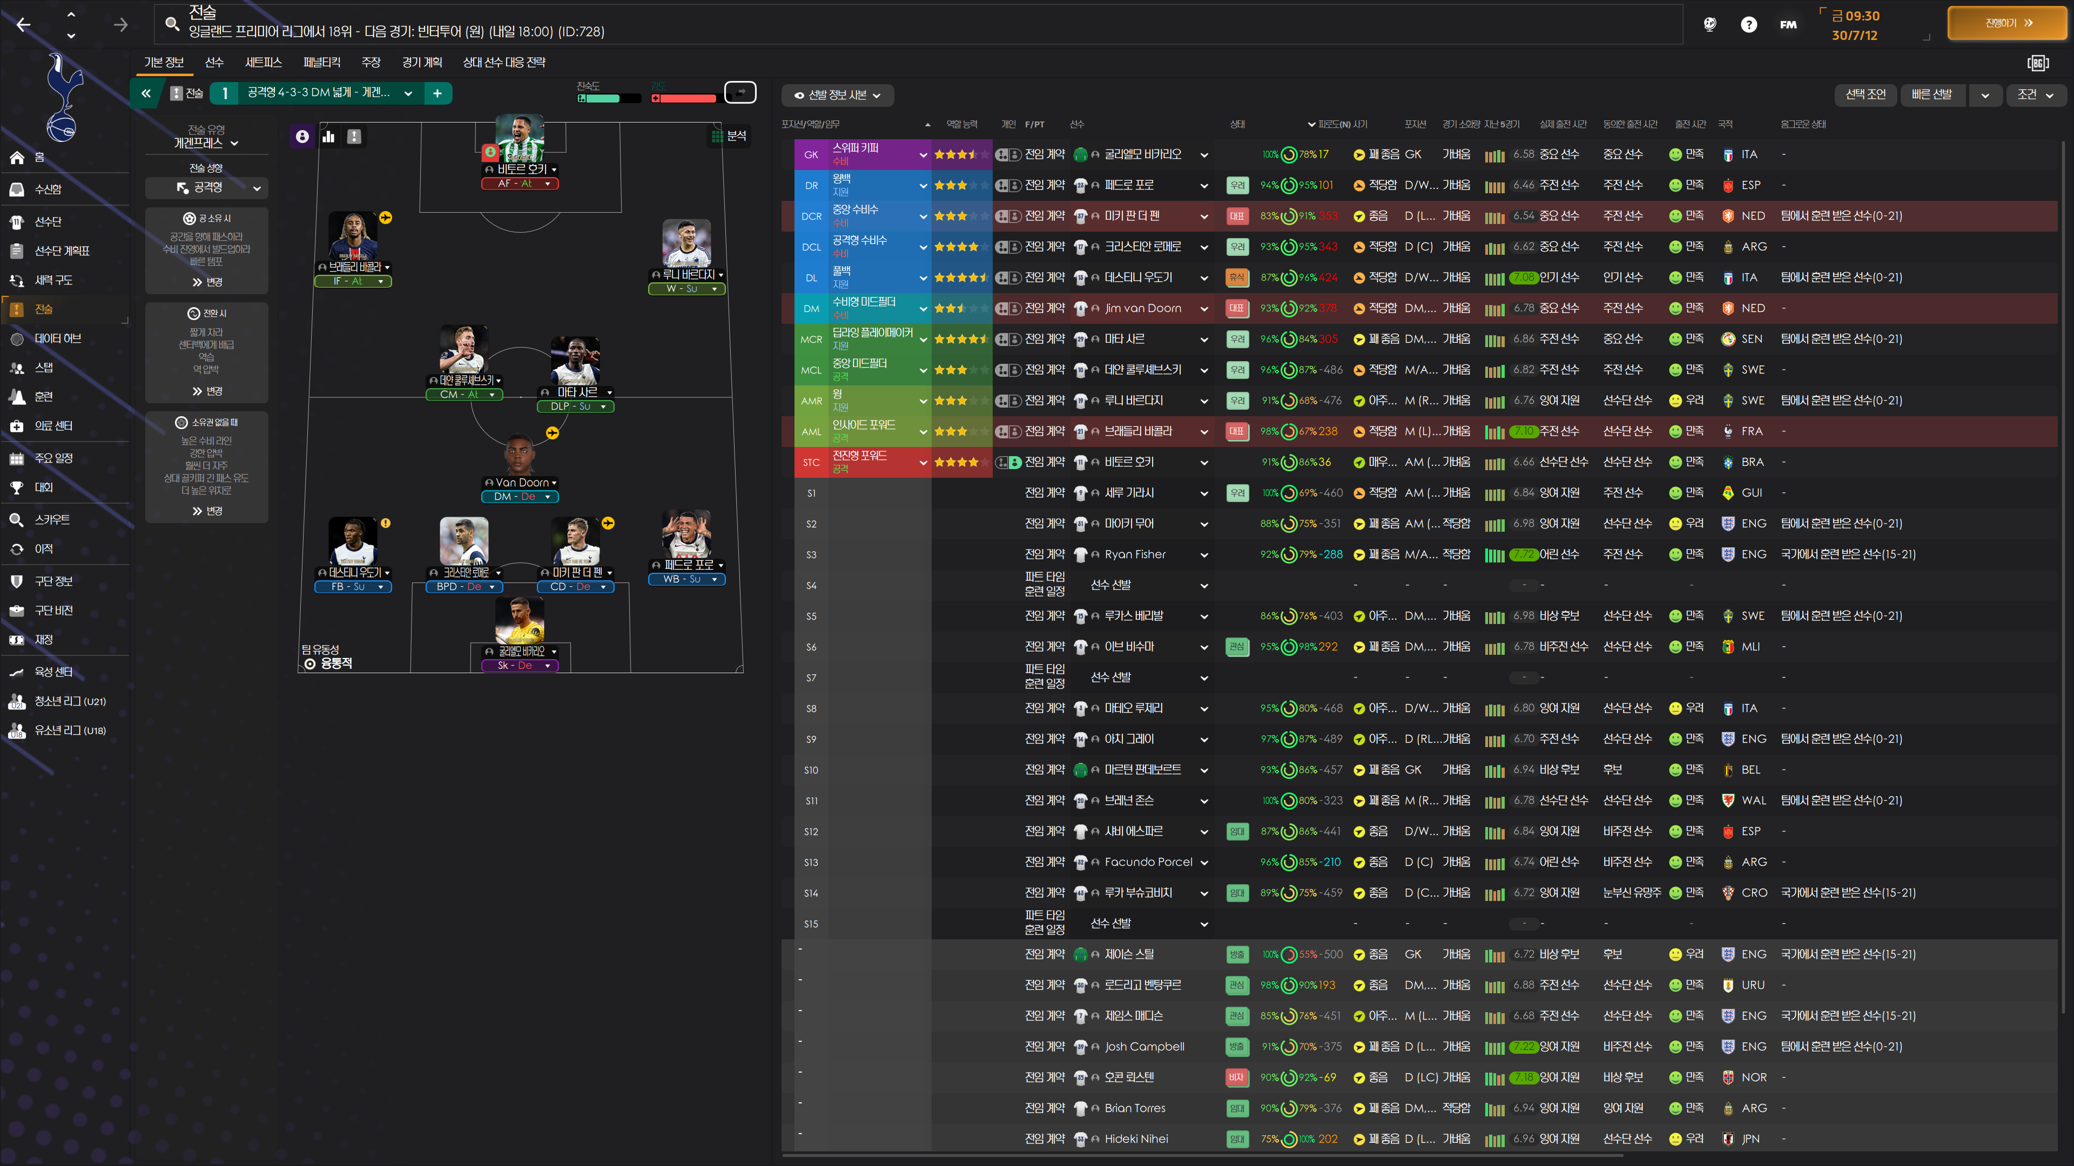Image resolution: width=2074 pixels, height=1166 pixels.
Task: Click the swap arrows toggle button
Action: 740,92
